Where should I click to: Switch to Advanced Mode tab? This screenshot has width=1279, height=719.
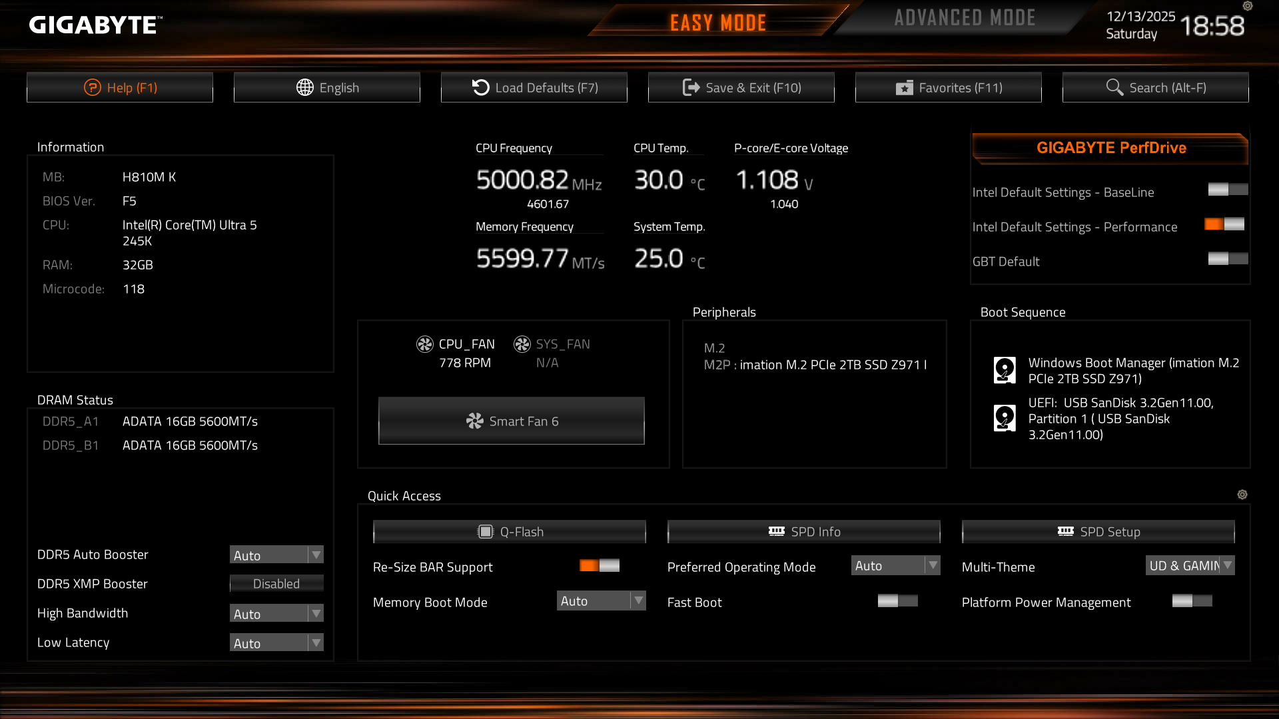pyautogui.click(x=965, y=18)
